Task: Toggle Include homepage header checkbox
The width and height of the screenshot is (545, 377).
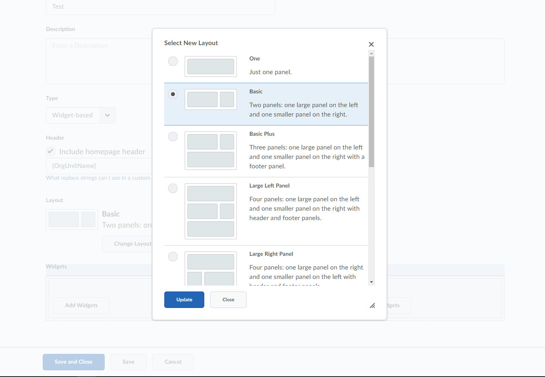Action: tap(51, 151)
